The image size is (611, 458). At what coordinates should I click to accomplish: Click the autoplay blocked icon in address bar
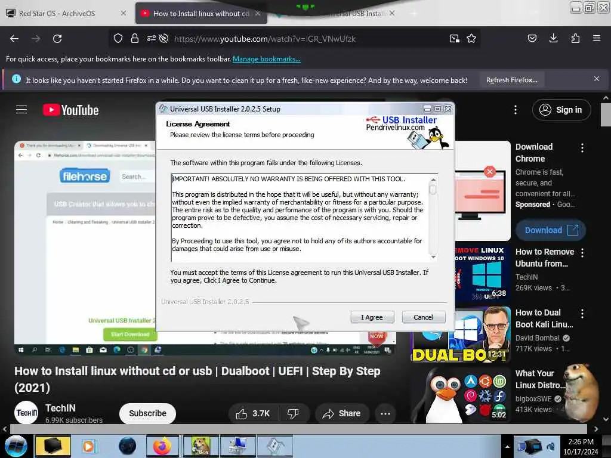tap(164, 39)
